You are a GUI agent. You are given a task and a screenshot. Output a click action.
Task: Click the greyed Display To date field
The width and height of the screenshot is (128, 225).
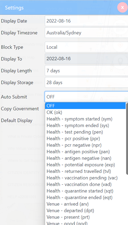click(86, 59)
